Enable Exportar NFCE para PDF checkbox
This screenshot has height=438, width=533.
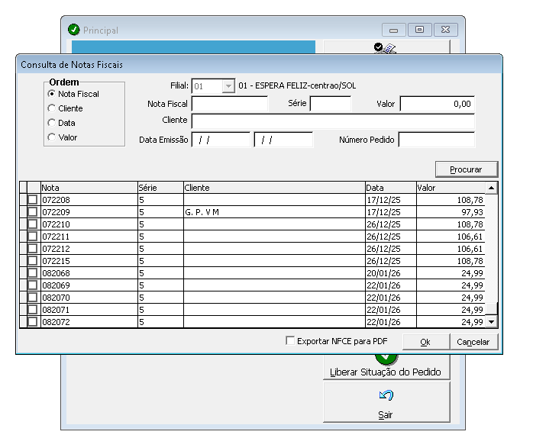pos(290,341)
